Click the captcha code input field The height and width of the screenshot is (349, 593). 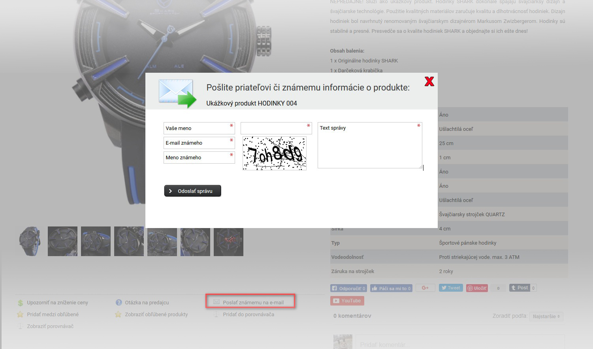(276, 128)
